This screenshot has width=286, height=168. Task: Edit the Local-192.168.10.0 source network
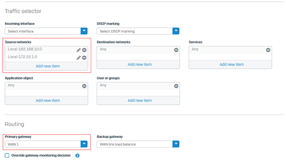(x=79, y=50)
